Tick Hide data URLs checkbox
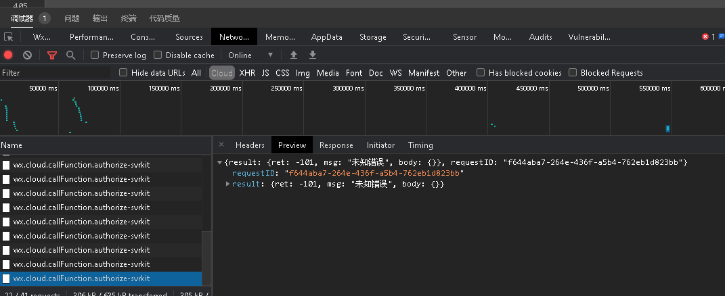The height and width of the screenshot is (296, 725). click(123, 73)
